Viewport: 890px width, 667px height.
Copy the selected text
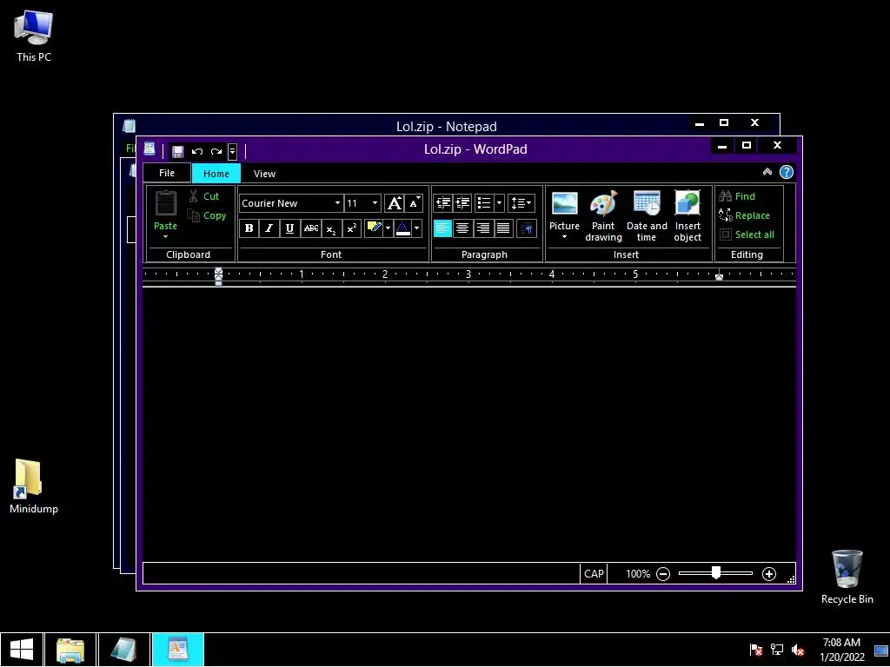click(207, 215)
